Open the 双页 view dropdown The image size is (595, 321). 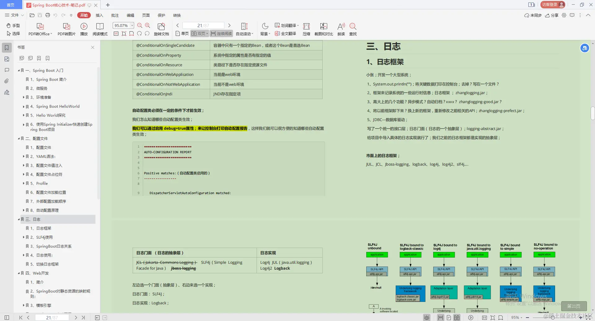click(207, 33)
